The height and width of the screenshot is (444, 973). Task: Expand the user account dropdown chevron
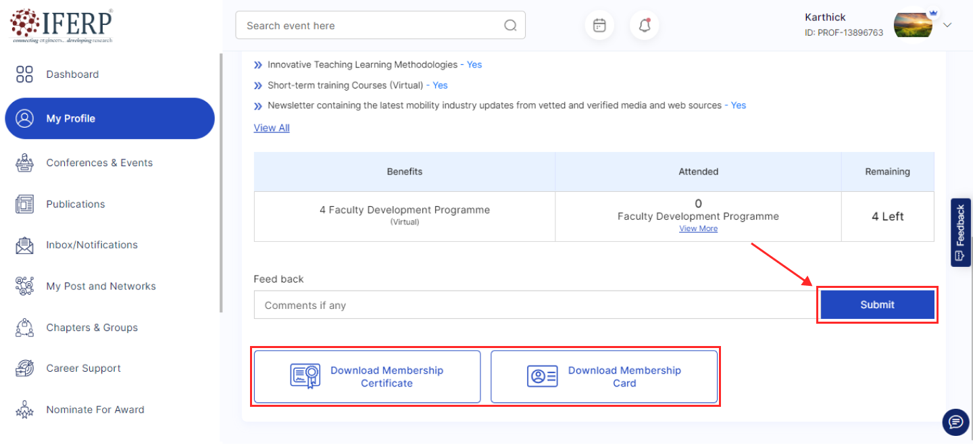pyautogui.click(x=947, y=25)
